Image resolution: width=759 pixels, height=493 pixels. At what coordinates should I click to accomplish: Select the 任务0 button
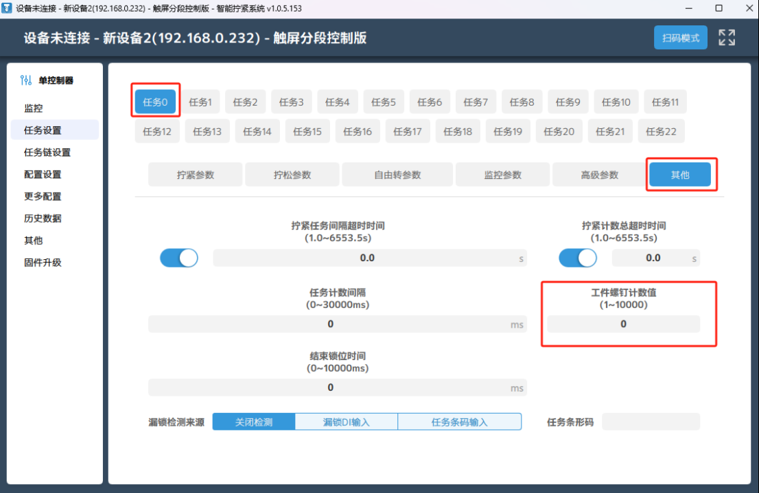(x=155, y=102)
